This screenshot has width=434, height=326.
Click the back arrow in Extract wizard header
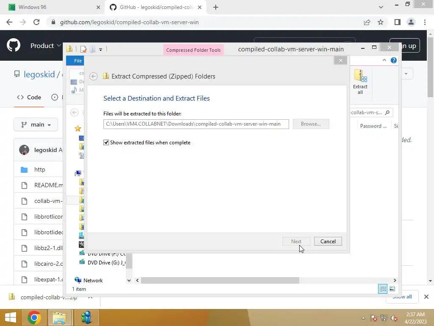point(94,76)
